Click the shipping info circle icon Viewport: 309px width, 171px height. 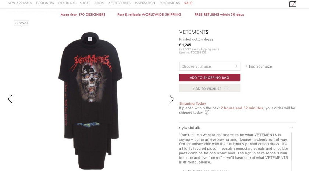click(207, 113)
